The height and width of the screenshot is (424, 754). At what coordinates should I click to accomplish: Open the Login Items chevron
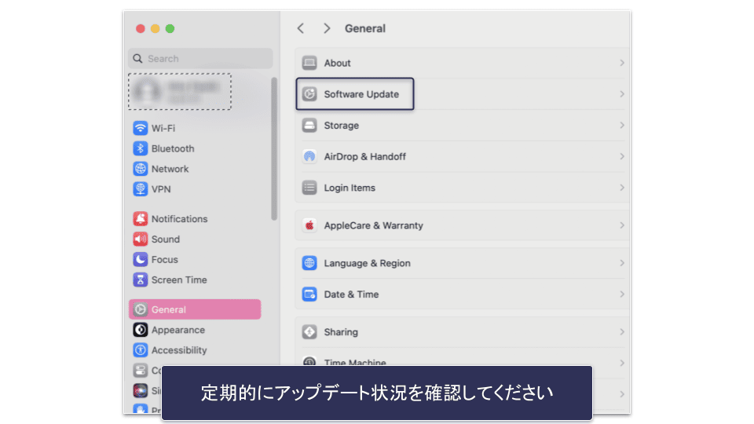click(622, 188)
